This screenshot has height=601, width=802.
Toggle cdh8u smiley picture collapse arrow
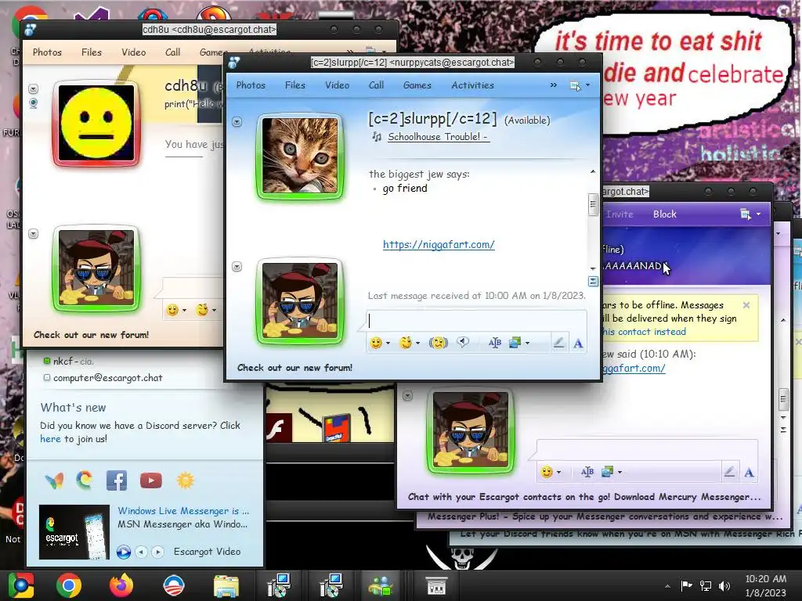click(33, 89)
